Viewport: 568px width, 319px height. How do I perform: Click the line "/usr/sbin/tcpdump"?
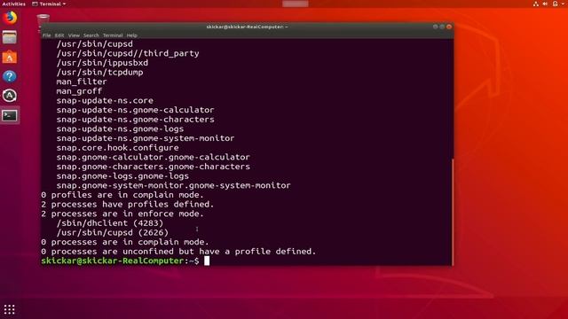[x=99, y=73]
